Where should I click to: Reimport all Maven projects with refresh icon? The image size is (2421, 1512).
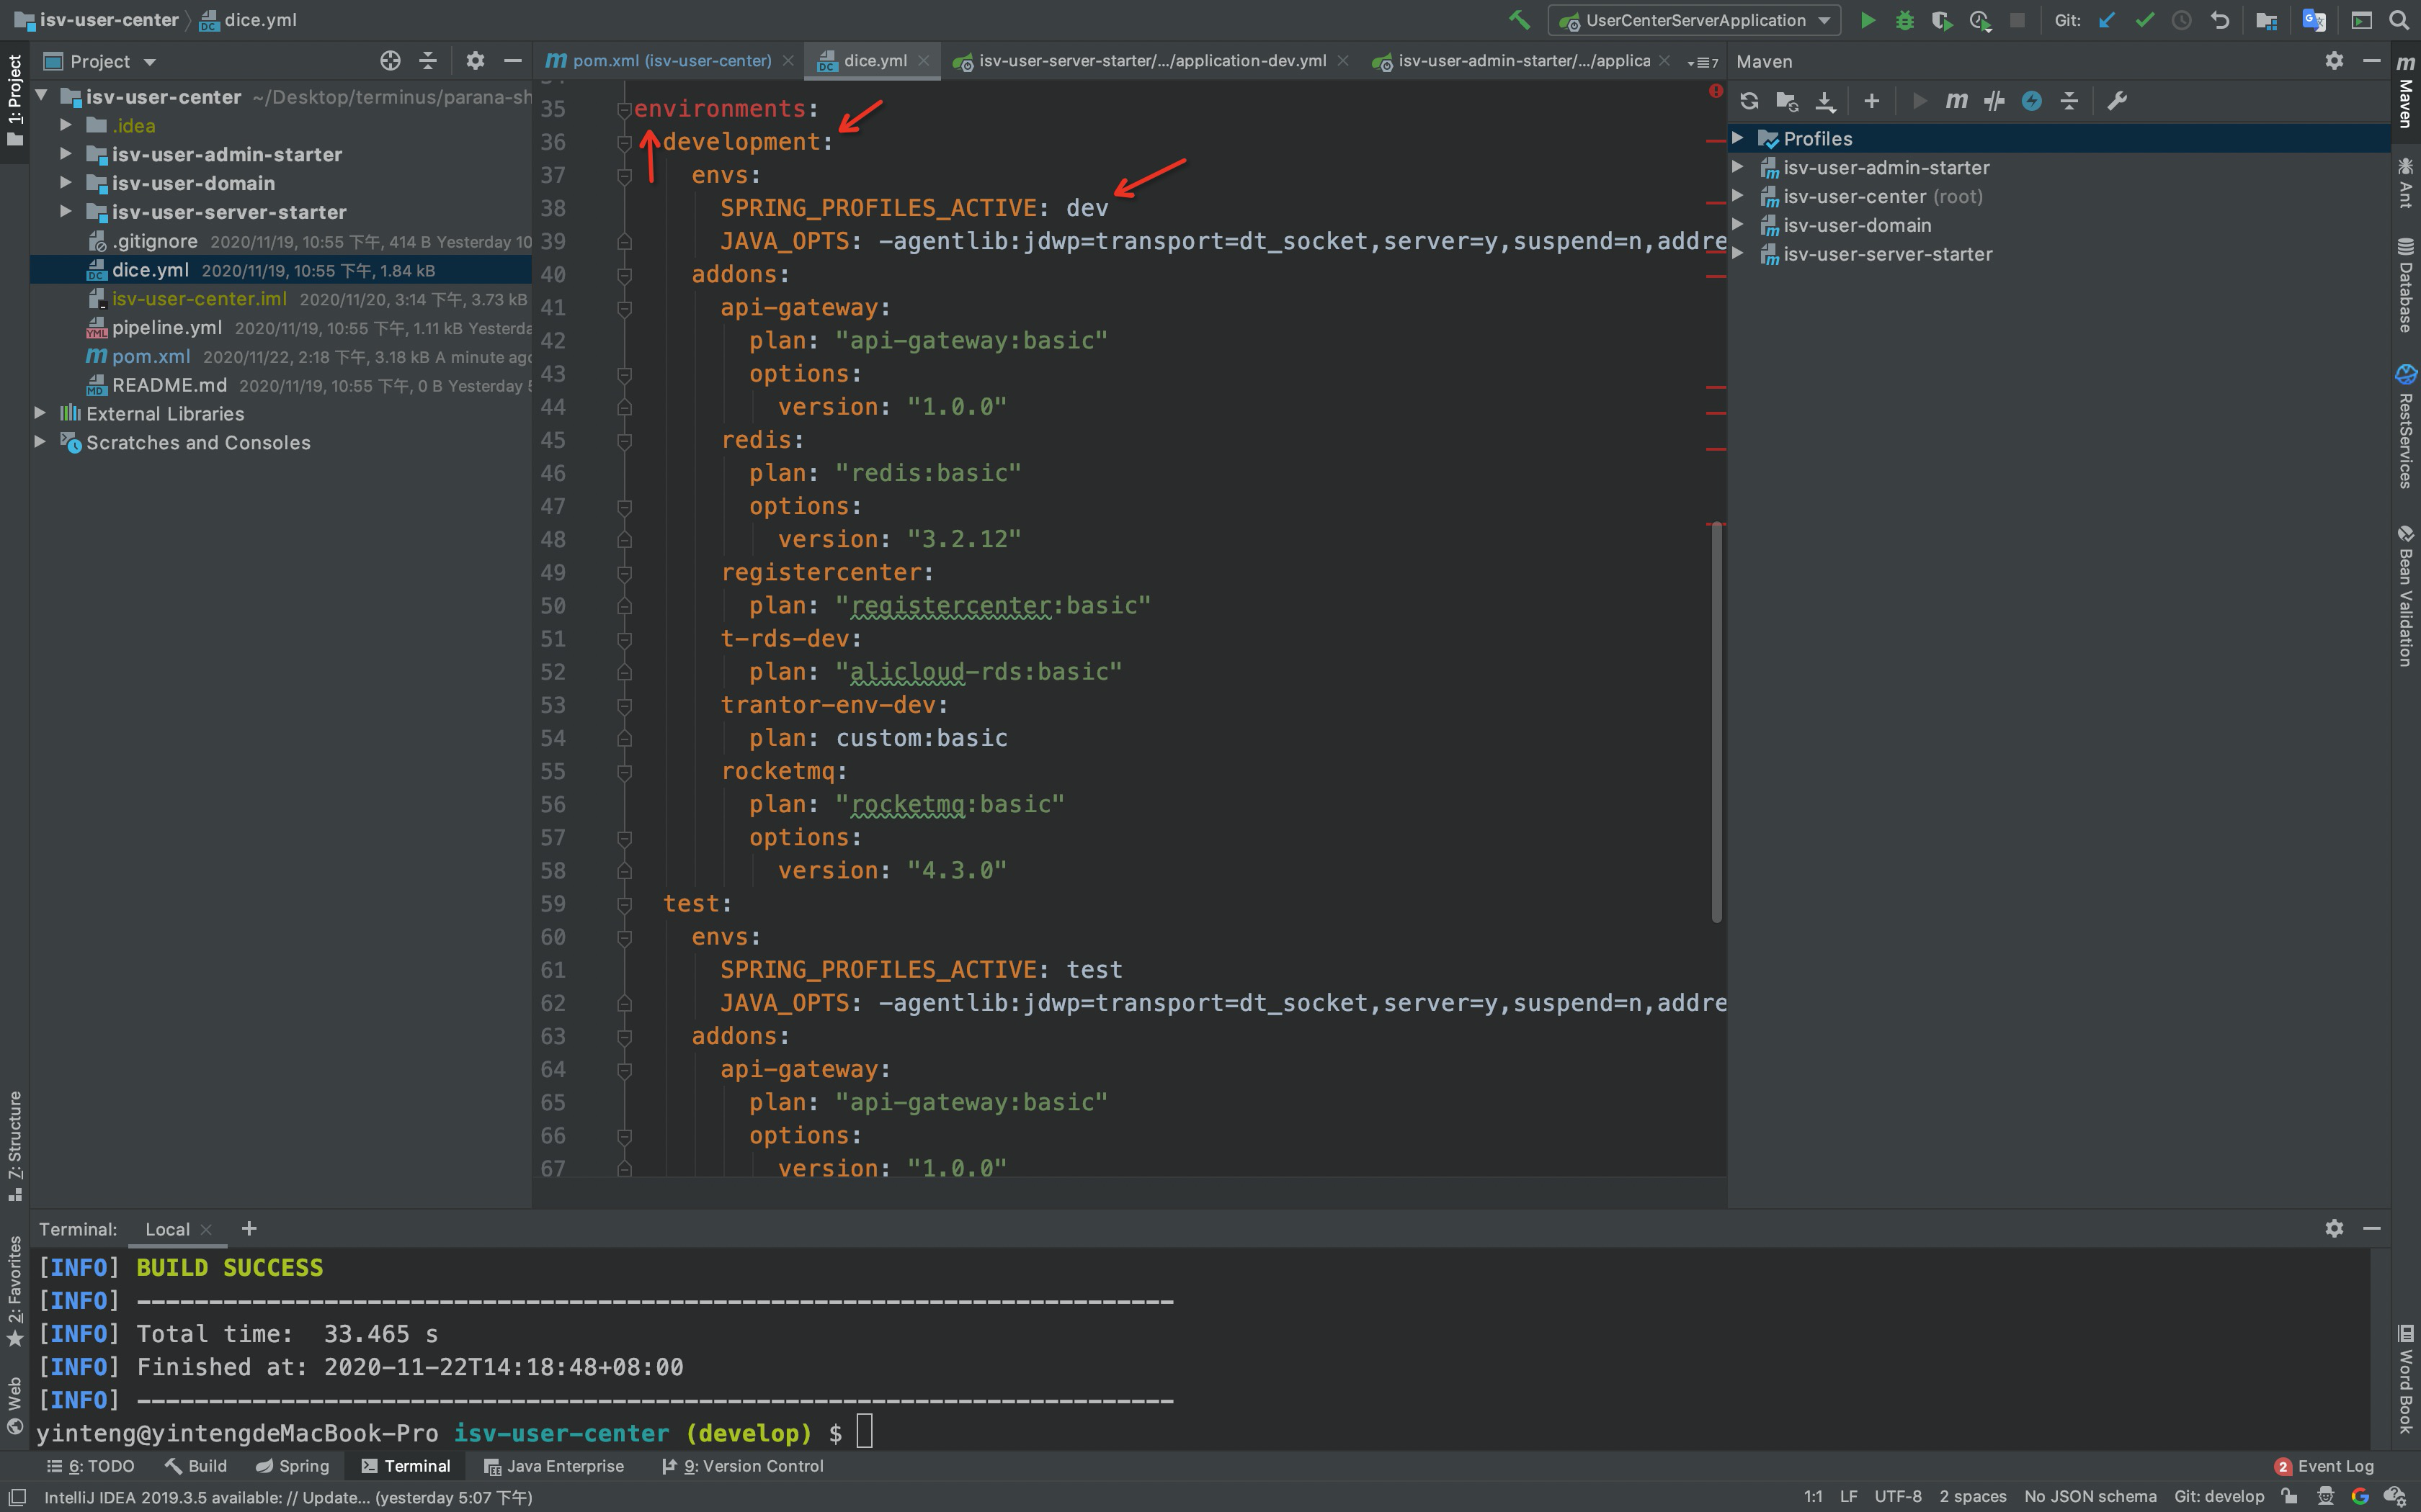click(1749, 101)
